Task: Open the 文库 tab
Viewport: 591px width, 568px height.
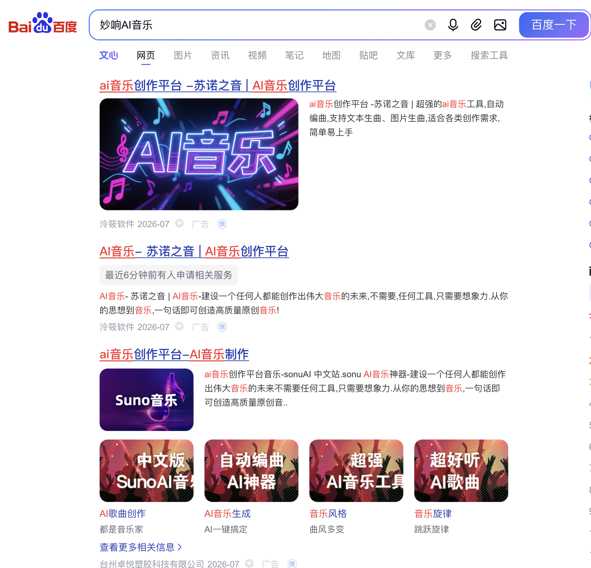Action: click(406, 55)
